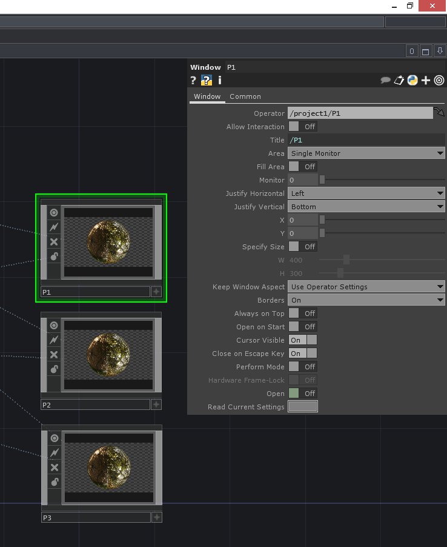Toggle the lock flag on P3 node
This screenshot has width=447, height=547.
click(54, 482)
